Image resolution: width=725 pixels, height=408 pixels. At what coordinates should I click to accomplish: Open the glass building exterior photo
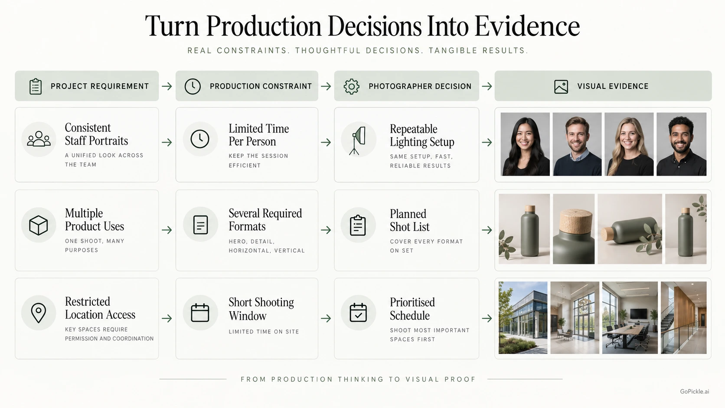point(523,318)
